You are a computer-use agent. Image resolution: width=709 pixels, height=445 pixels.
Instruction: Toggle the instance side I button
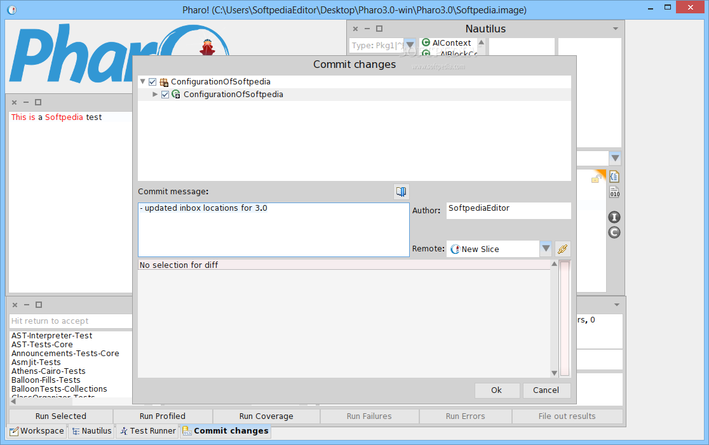[614, 217]
